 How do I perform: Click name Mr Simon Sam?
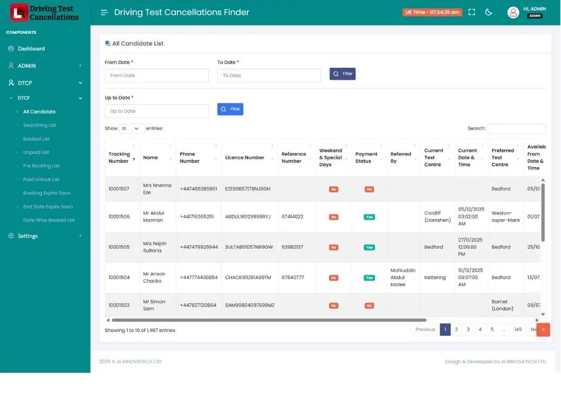(154, 306)
